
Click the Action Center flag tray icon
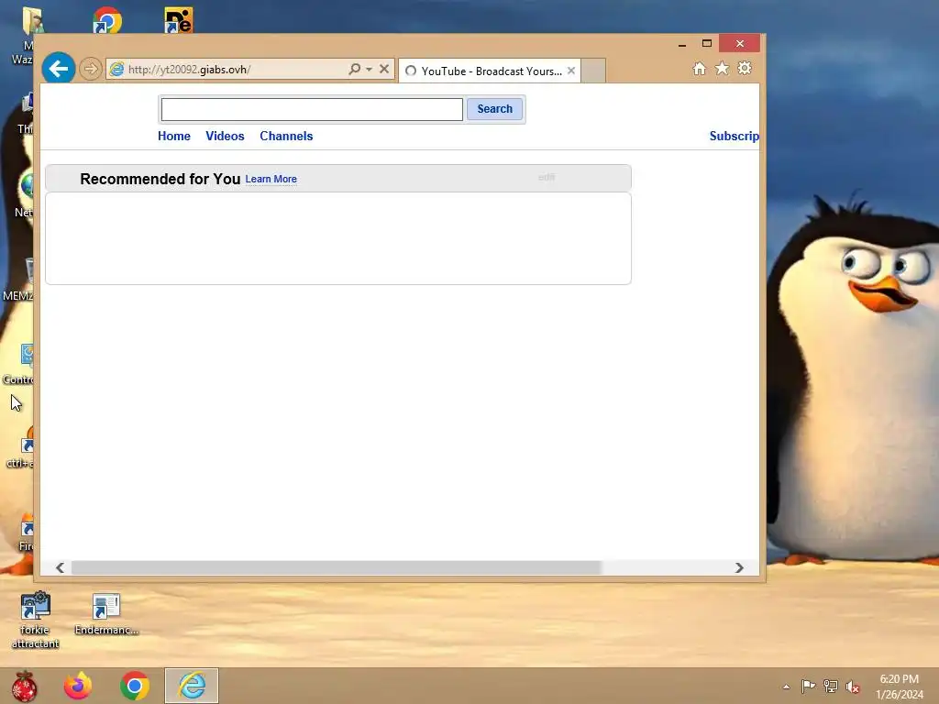tap(808, 687)
